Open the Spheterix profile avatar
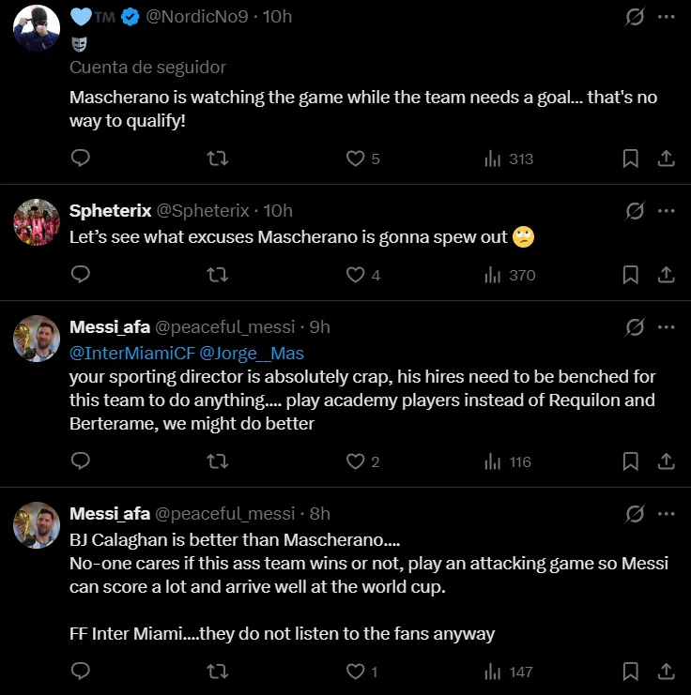The height and width of the screenshot is (695, 691). point(37,222)
